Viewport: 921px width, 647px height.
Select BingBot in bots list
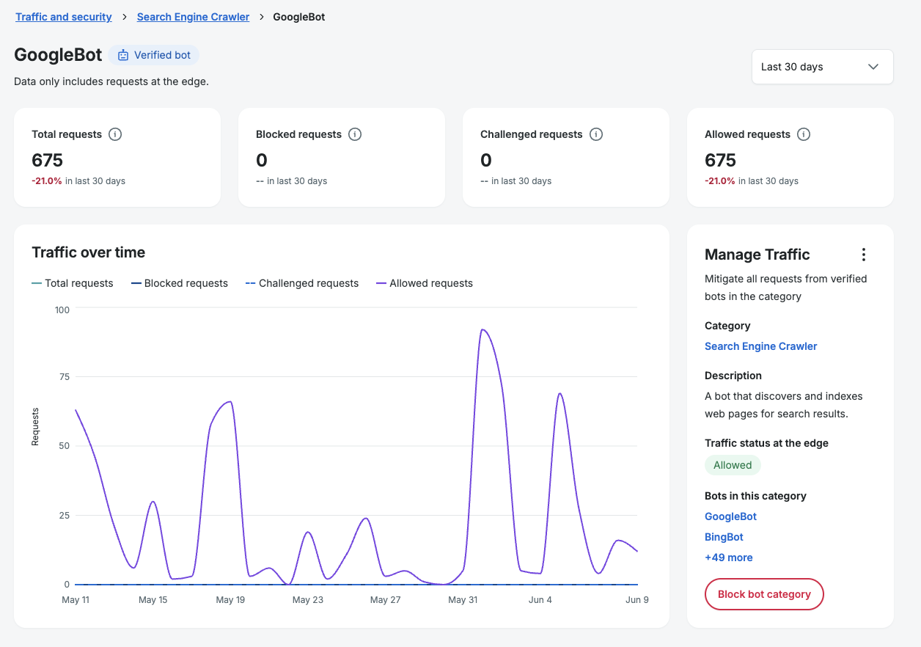point(724,537)
